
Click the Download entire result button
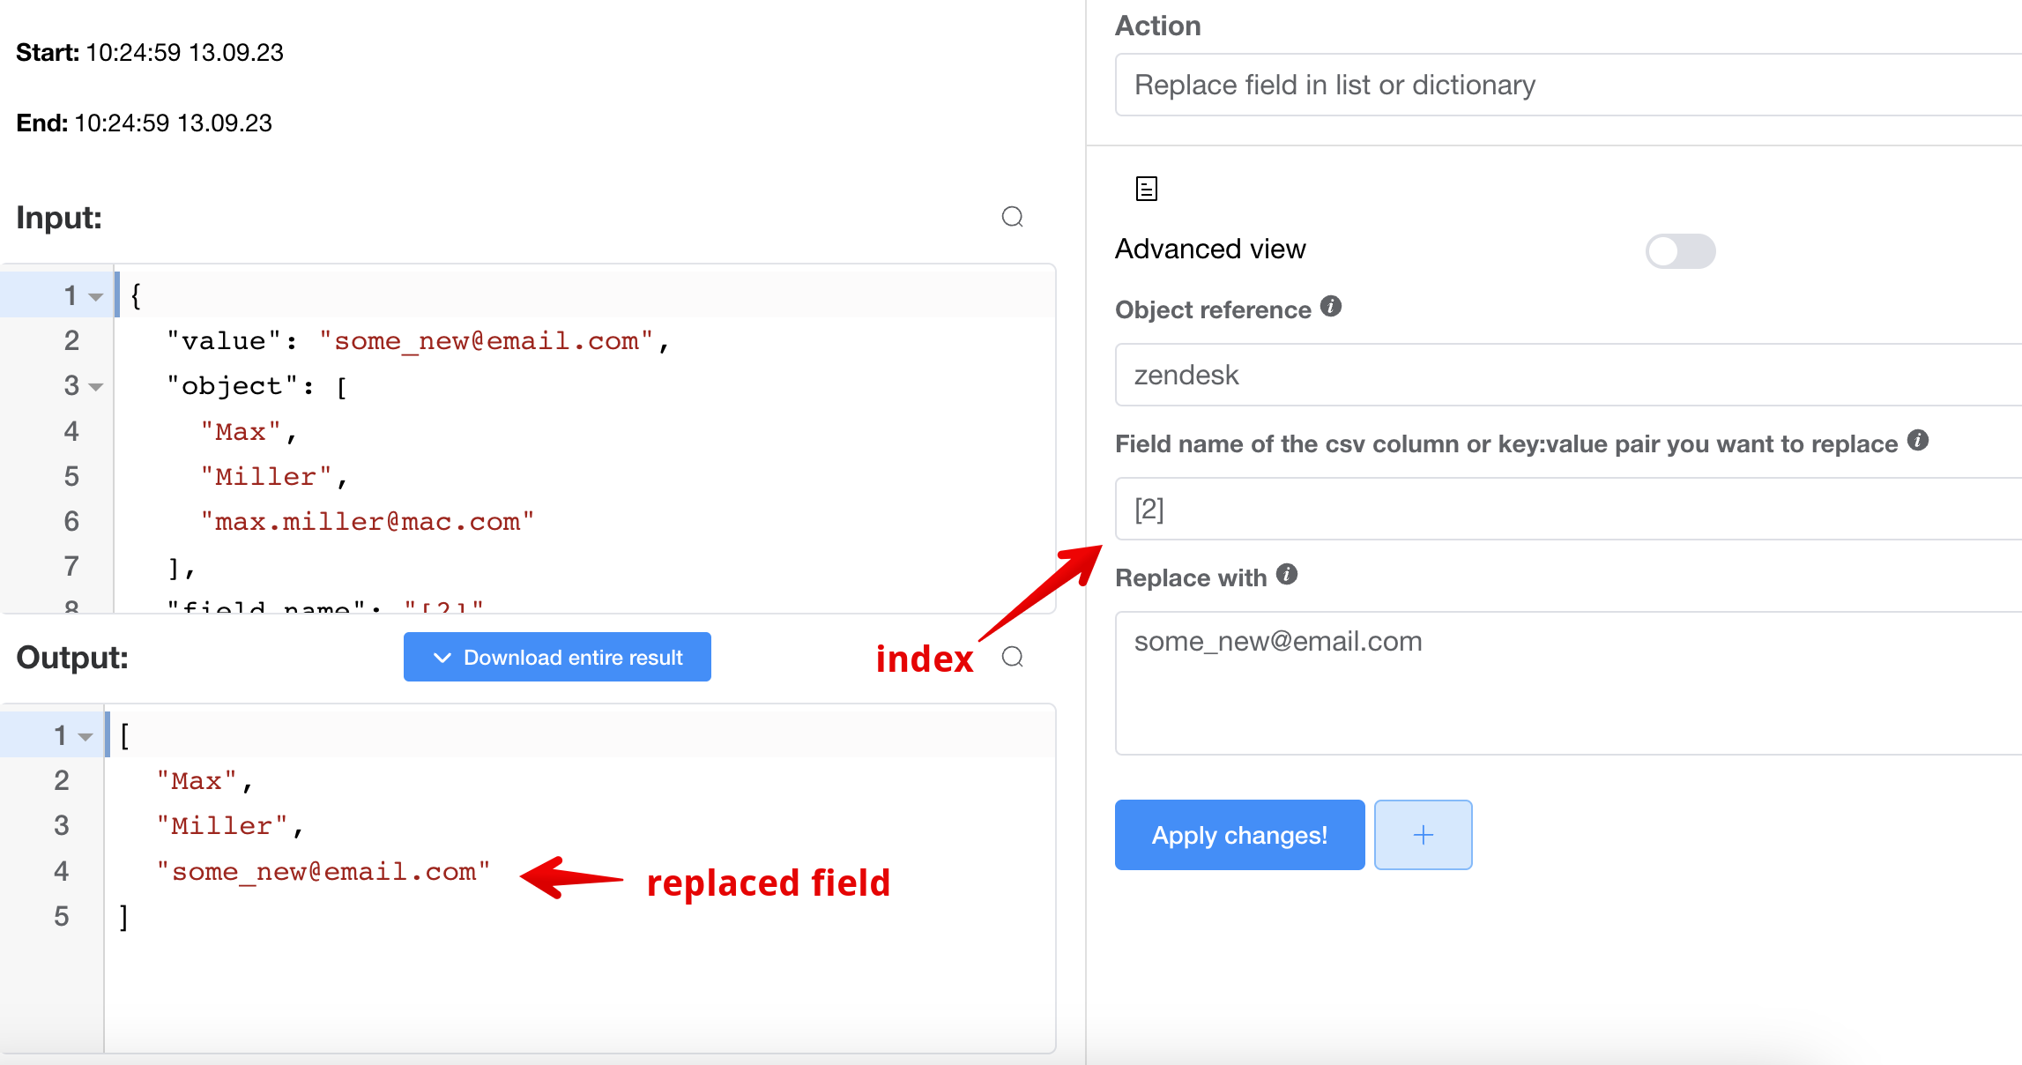click(557, 658)
